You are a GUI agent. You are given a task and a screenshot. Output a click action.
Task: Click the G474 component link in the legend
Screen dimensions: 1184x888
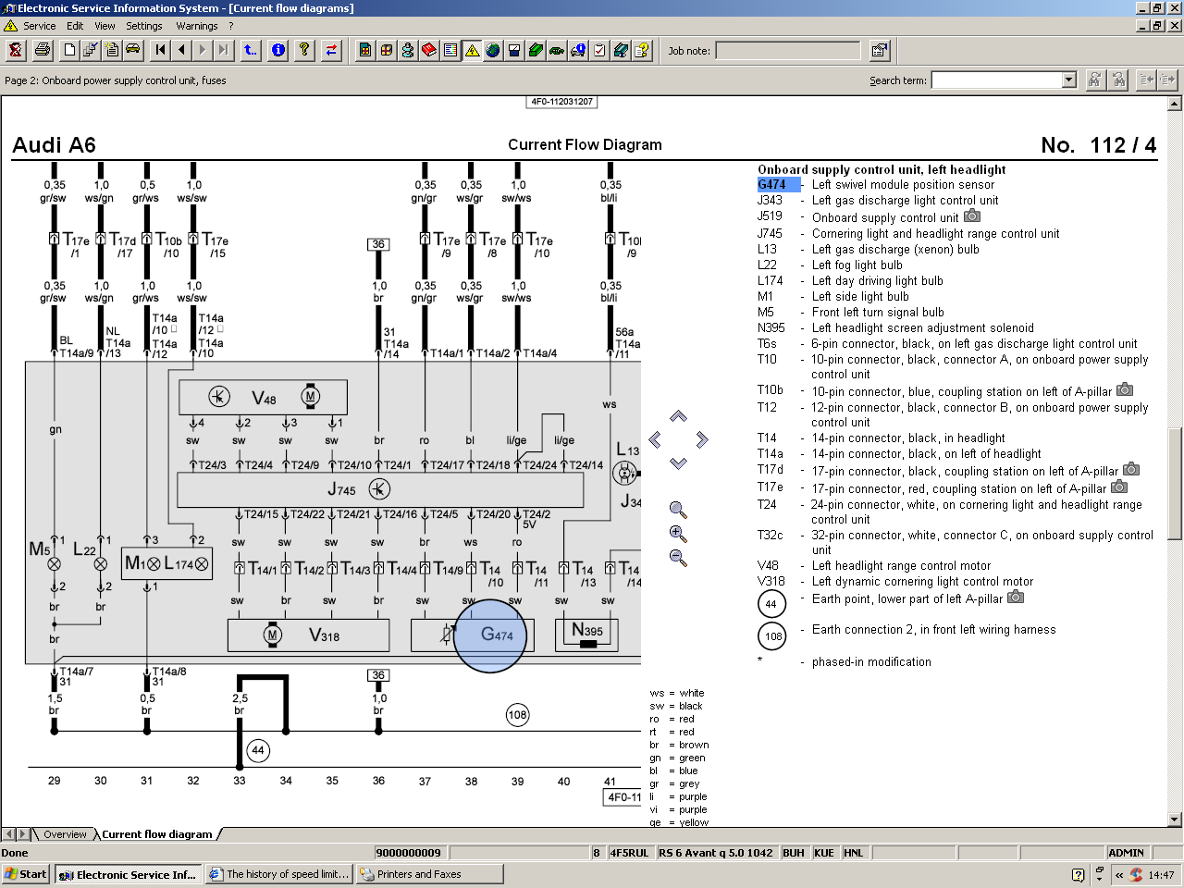tap(771, 185)
